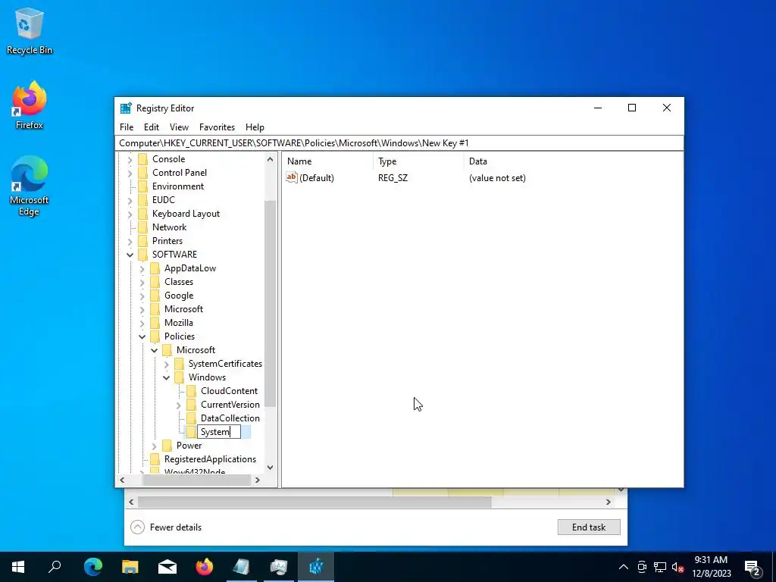Expand the Printers key
This screenshot has height=582, width=776.
point(130,242)
